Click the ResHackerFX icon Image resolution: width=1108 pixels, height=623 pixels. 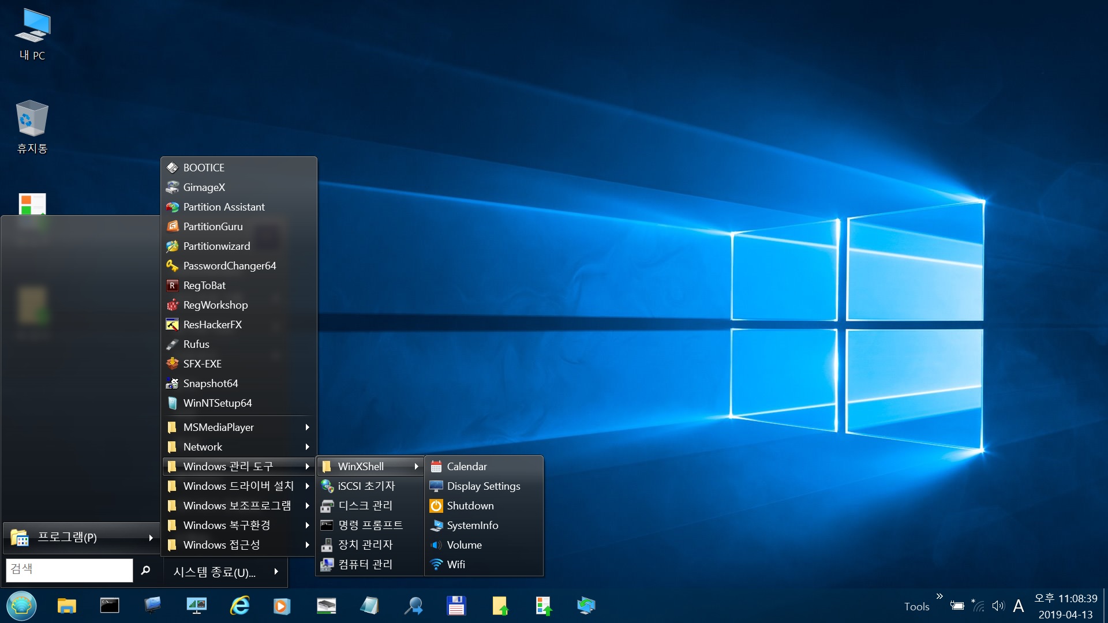tap(172, 324)
